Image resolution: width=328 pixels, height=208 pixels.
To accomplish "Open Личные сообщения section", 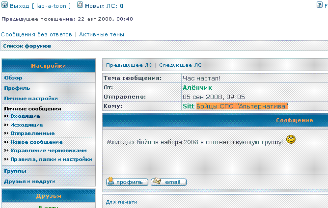I will (32, 109).
